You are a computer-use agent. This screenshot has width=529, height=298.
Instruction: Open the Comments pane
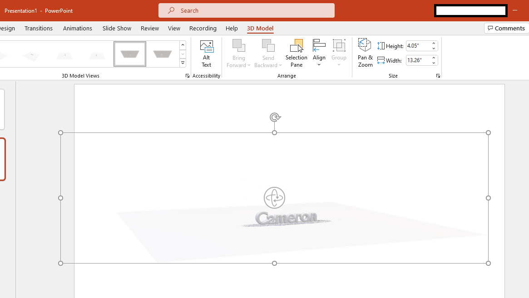tap(506, 28)
